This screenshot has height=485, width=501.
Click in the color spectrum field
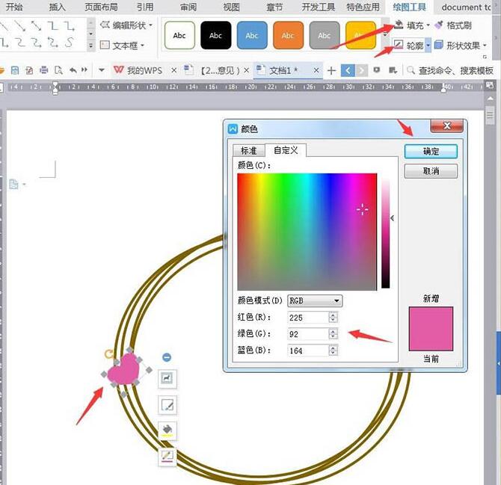click(x=307, y=232)
